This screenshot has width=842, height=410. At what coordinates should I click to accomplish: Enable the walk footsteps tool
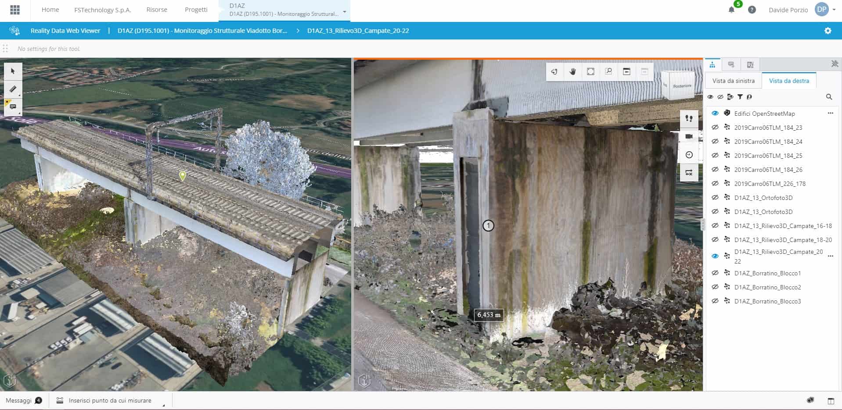(x=689, y=118)
